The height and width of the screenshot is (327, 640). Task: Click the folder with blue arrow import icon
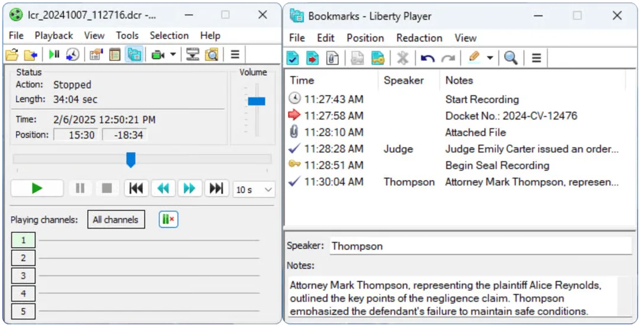point(31,54)
